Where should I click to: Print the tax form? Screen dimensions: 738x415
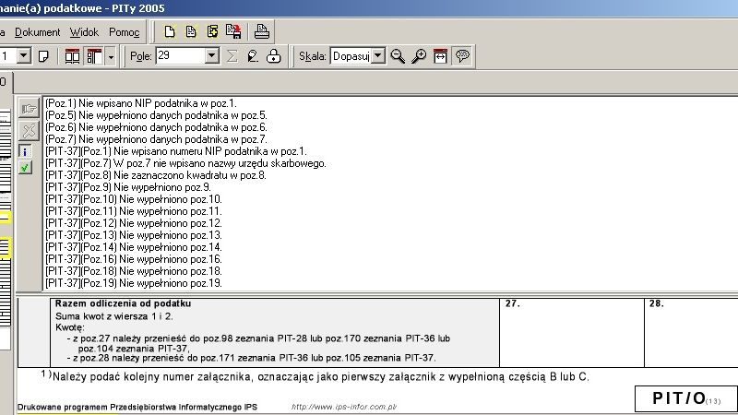[262, 32]
